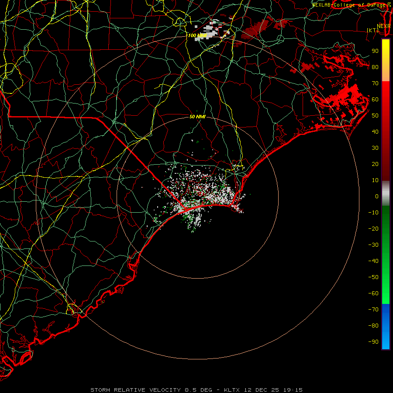Click the -50 value on velocity scale

(x=373, y=277)
